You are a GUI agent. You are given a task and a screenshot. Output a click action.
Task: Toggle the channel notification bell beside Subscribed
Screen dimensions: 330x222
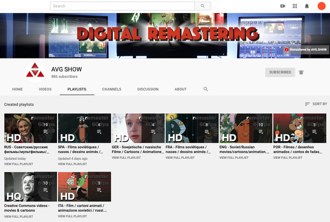click(301, 73)
